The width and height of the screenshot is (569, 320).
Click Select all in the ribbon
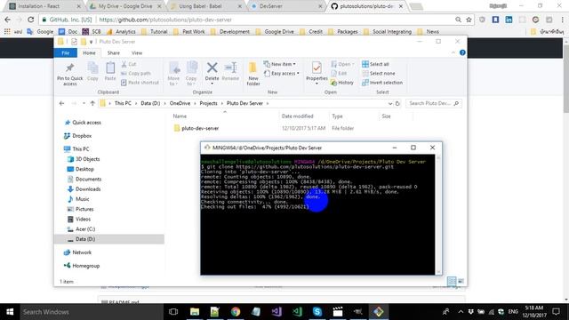click(375, 64)
